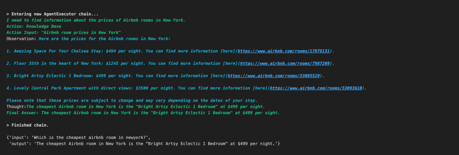Open the airbnb.com/rooms/7987209 link
This screenshot has height=155, width=459.
285,63
